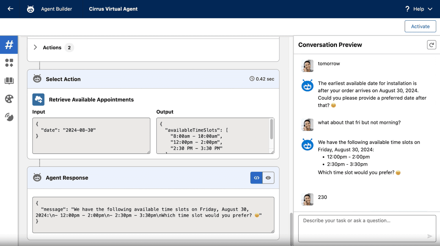Click the 'Describe your task' input field
The width and height of the screenshot is (440, 246).
367,228
